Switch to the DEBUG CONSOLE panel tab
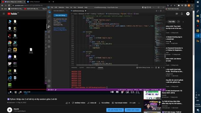The image size is (201, 113). 91,67
